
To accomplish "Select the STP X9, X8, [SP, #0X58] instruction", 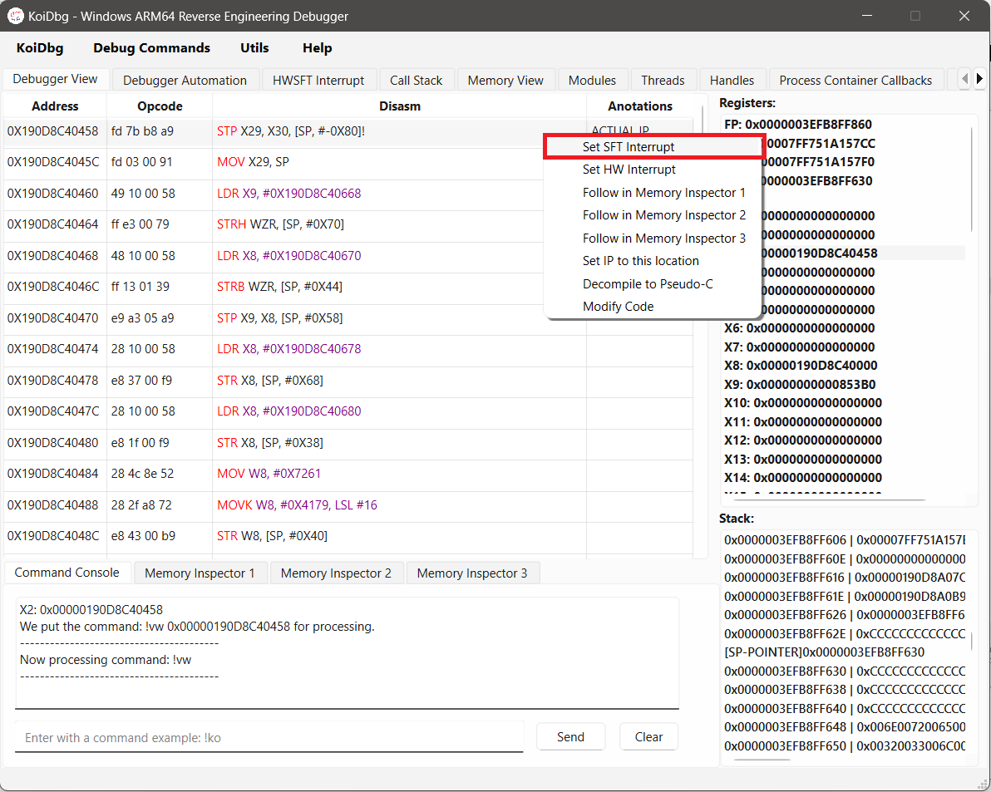I will coord(280,317).
